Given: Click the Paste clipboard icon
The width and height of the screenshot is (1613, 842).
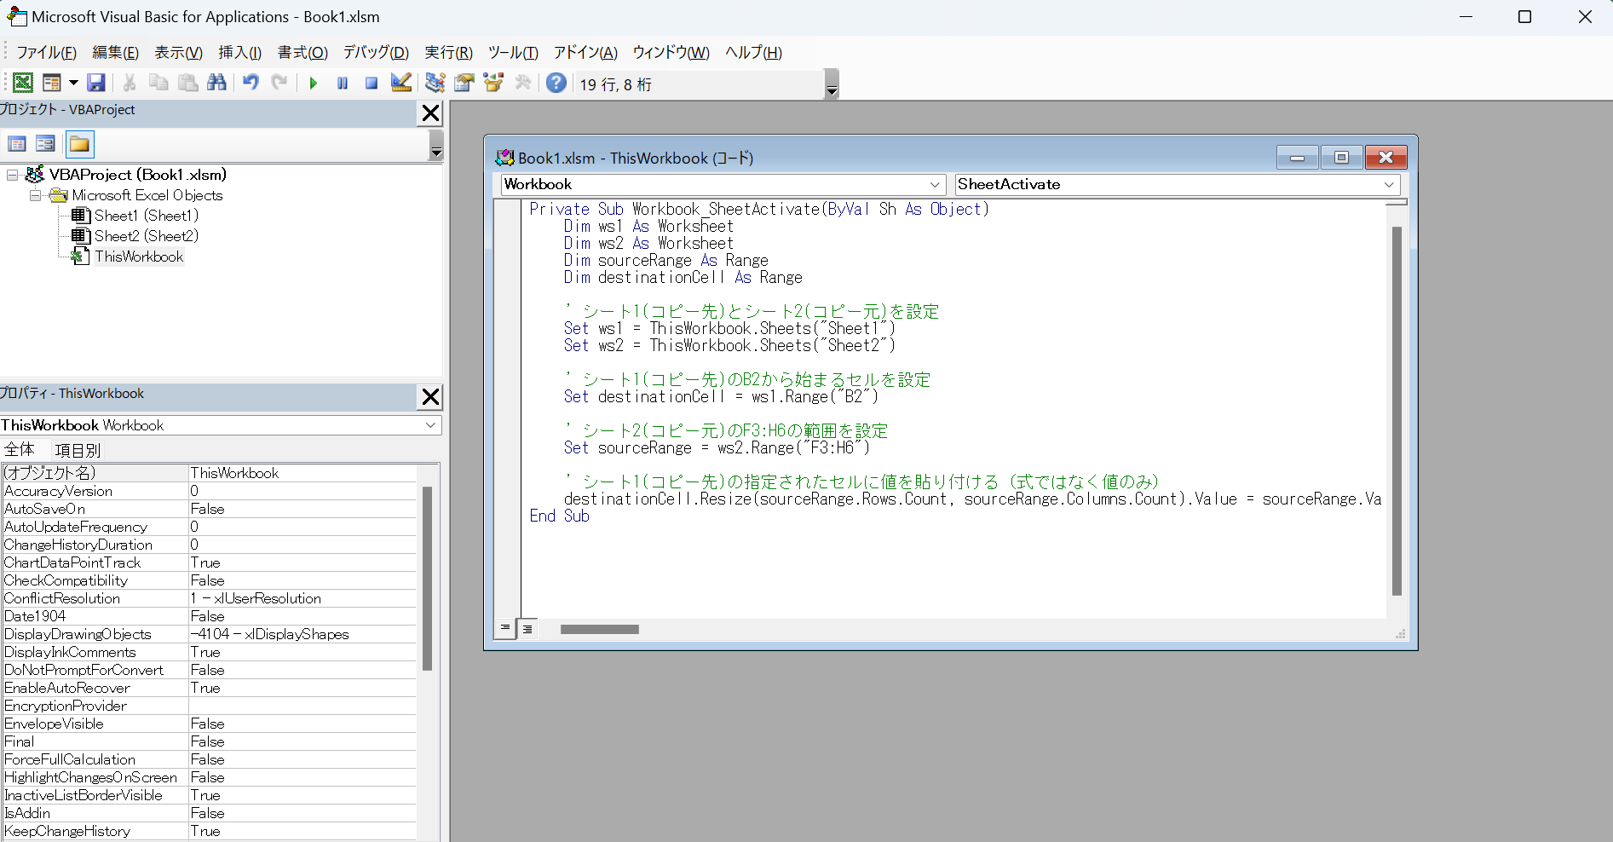Looking at the screenshot, I should [187, 83].
